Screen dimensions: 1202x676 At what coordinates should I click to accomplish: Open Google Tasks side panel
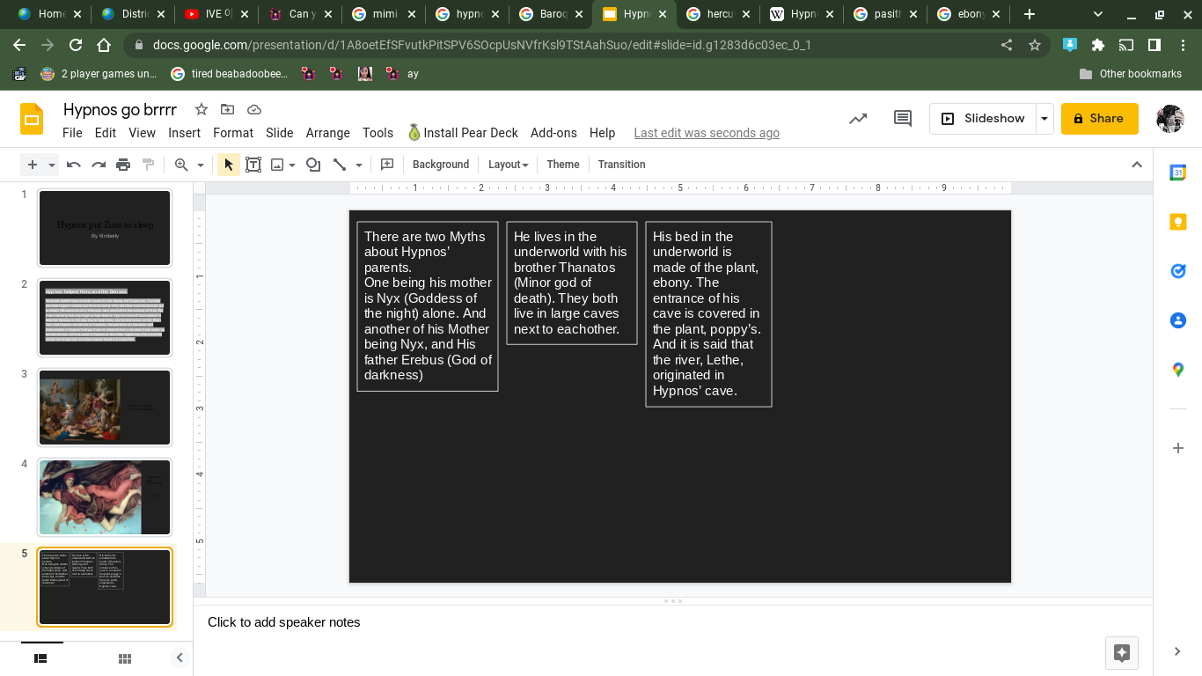coord(1178,272)
